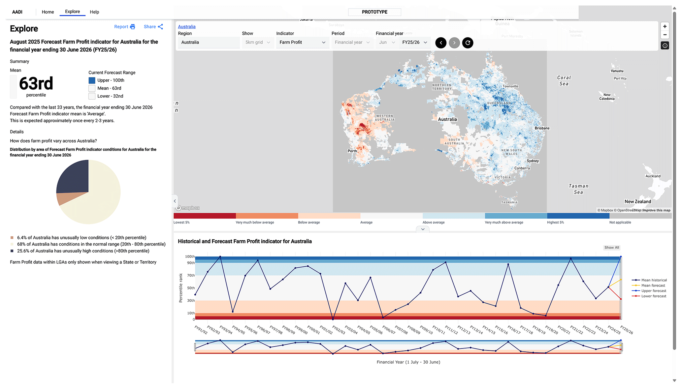682x389 pixels.
Task: Click the Very much above average swatch
Action: point(516,216)
